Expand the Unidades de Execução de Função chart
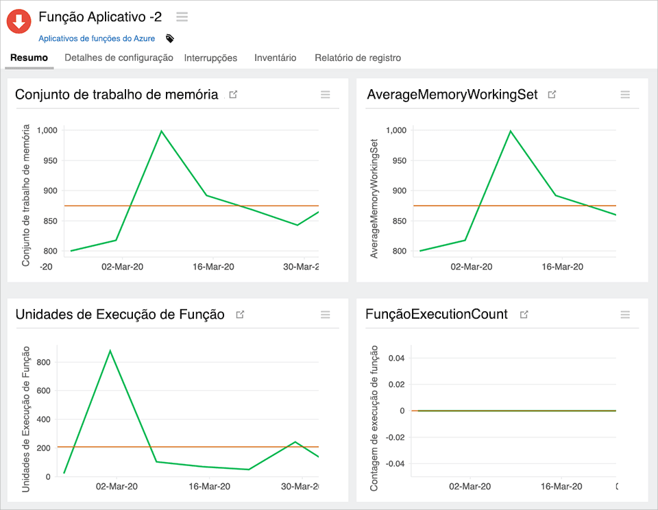Viewport: 658px width, 510px height. (x=241, y=314)
